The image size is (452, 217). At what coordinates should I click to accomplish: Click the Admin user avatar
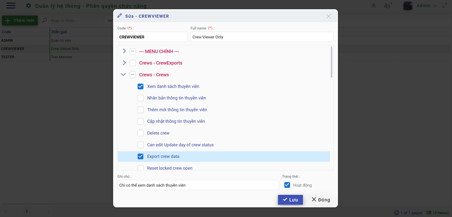click(x=408, y=6)
